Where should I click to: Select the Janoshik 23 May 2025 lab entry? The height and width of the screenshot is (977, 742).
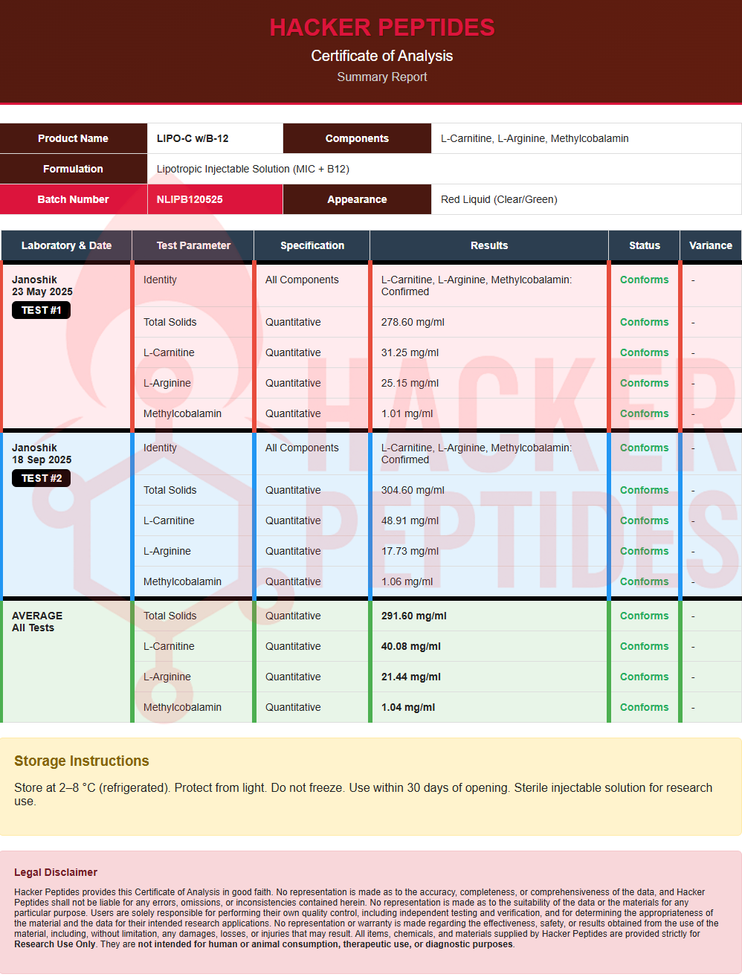tap(42, 286)
